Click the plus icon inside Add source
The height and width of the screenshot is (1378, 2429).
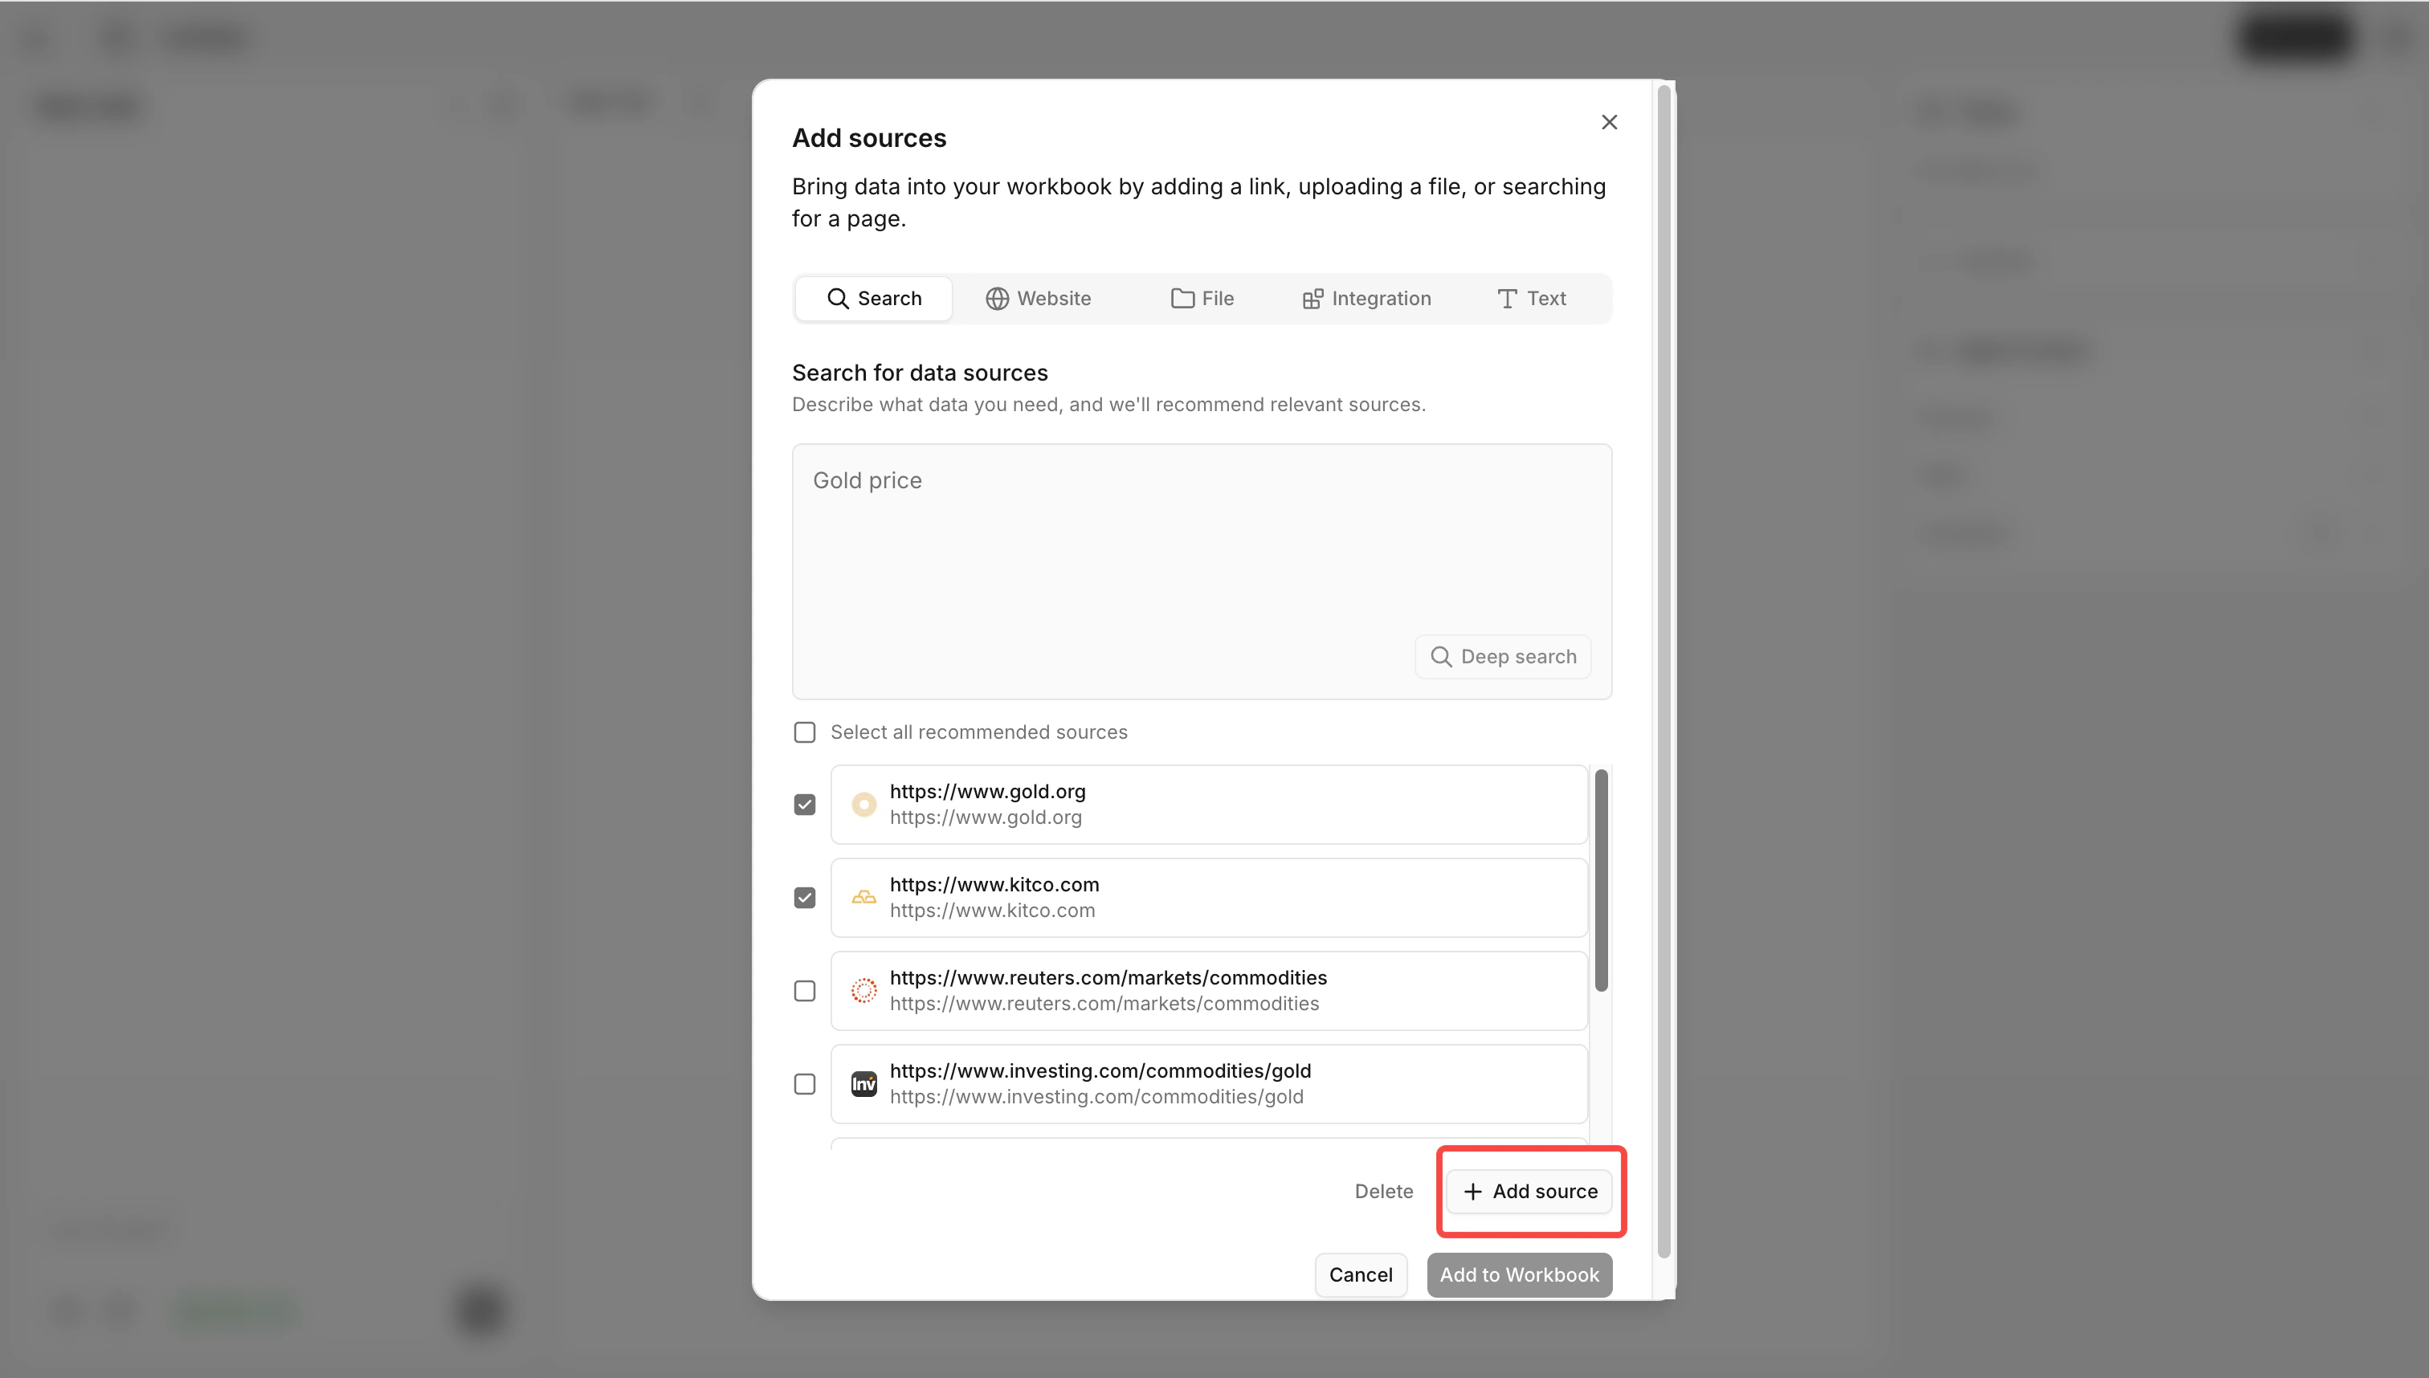[x=1473, y=1191]
